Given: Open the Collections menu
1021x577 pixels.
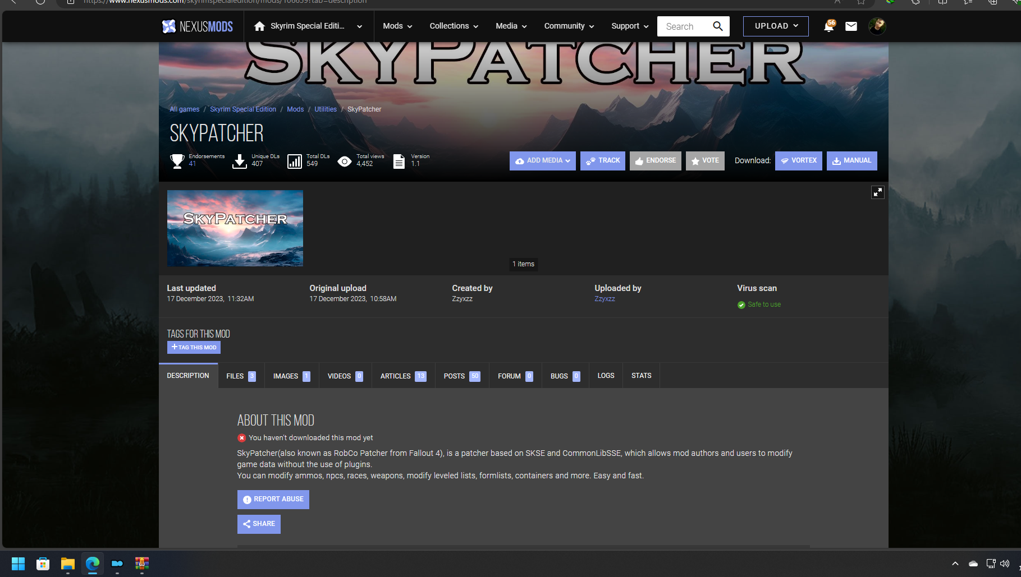Looking at the screenshot, I should [x=454, y=26].
